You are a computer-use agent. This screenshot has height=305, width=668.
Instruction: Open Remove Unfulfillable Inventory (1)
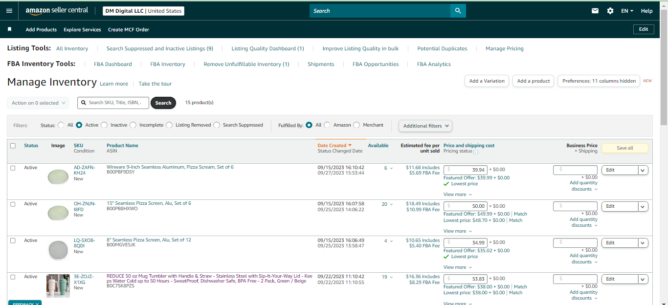pos(246,64)
